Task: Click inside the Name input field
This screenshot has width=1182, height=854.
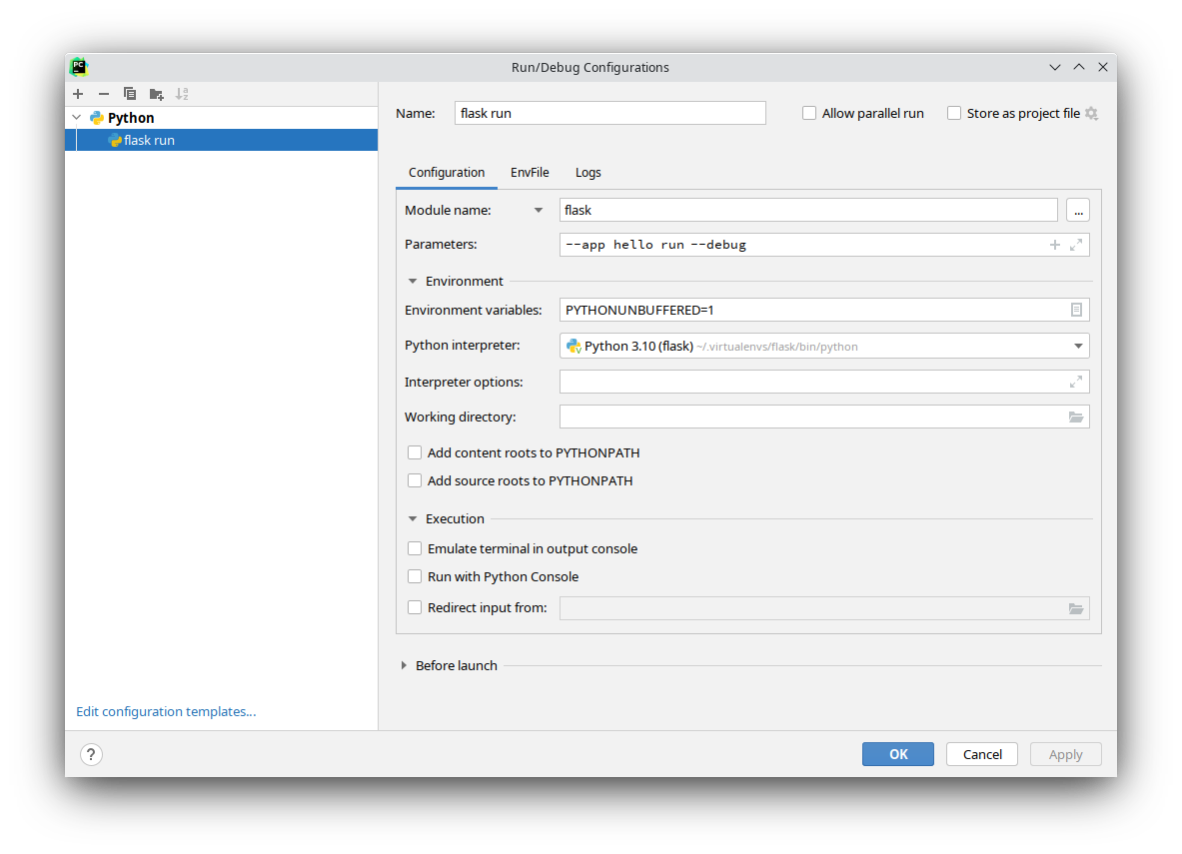Action: pos(609,113)
